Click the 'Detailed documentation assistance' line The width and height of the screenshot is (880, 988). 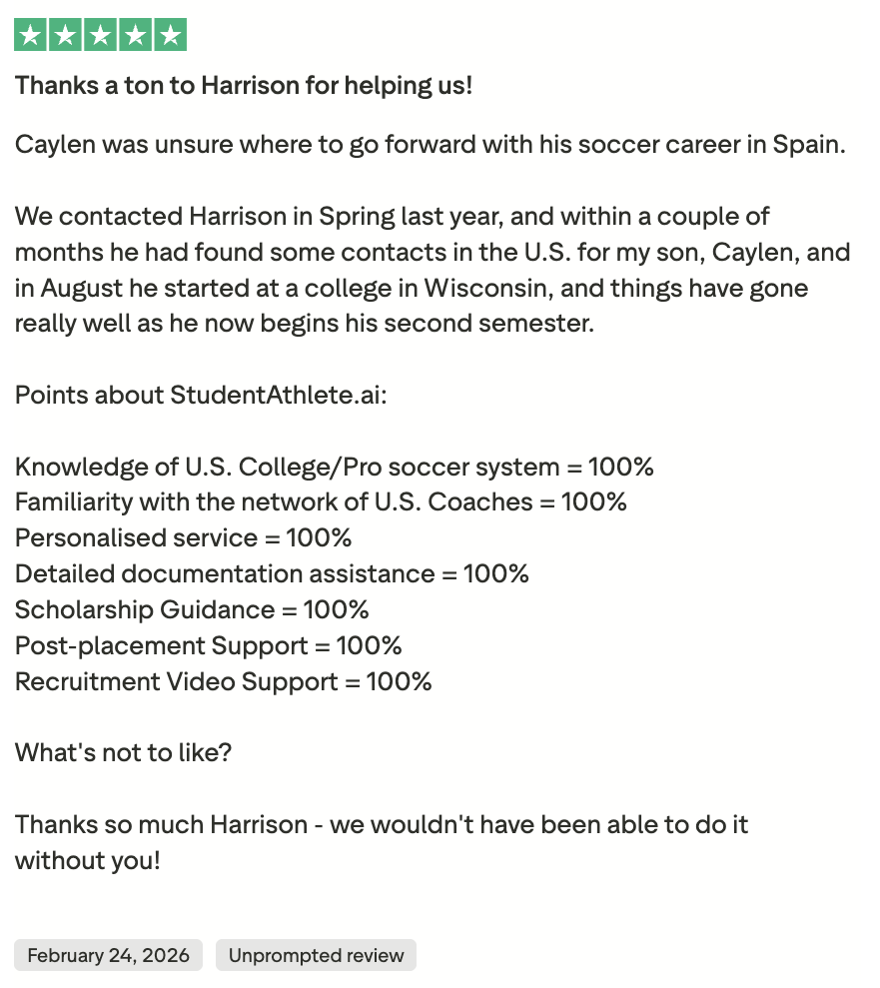(x=272, y=574)
